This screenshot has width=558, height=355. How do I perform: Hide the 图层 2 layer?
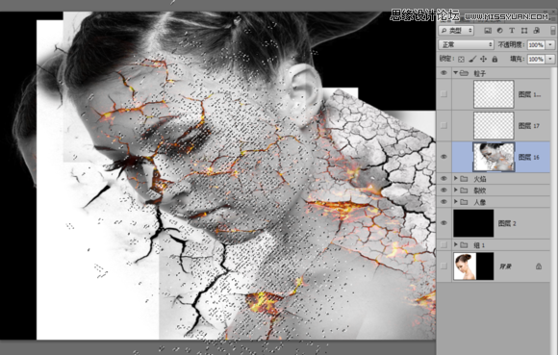444,223
